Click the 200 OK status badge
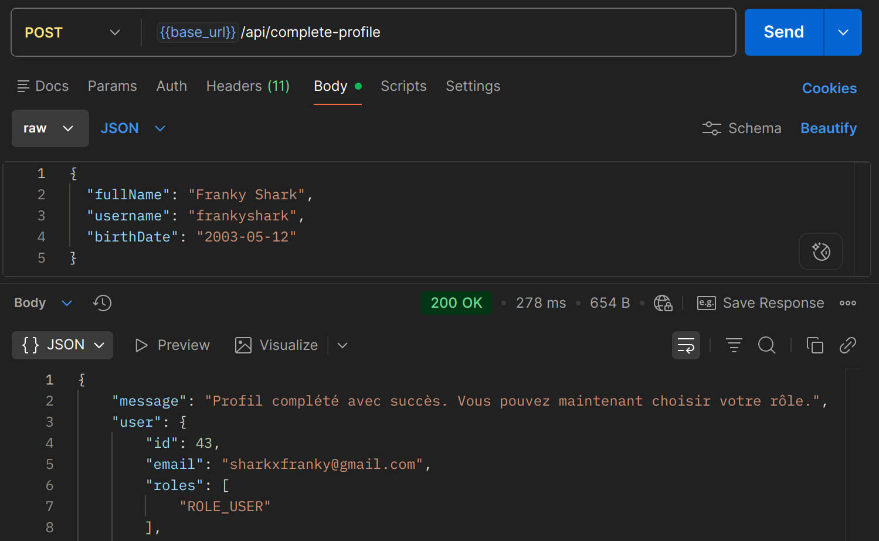 (x=456, y=303)
